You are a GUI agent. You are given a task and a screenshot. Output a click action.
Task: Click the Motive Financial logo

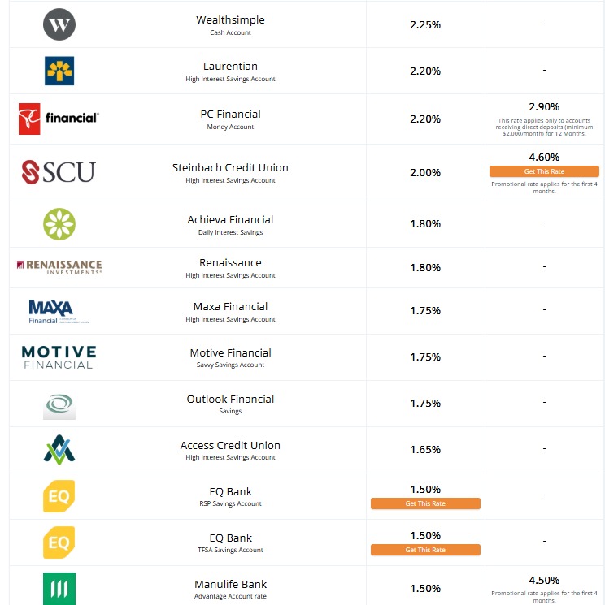[x=59, y=357]
